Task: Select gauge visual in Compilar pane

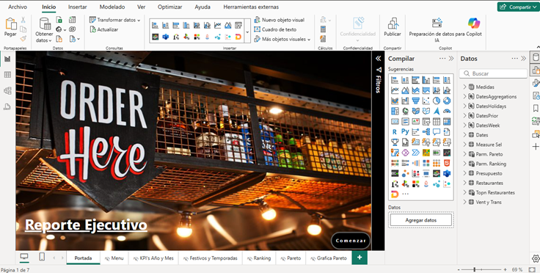Action: [447, 112]
